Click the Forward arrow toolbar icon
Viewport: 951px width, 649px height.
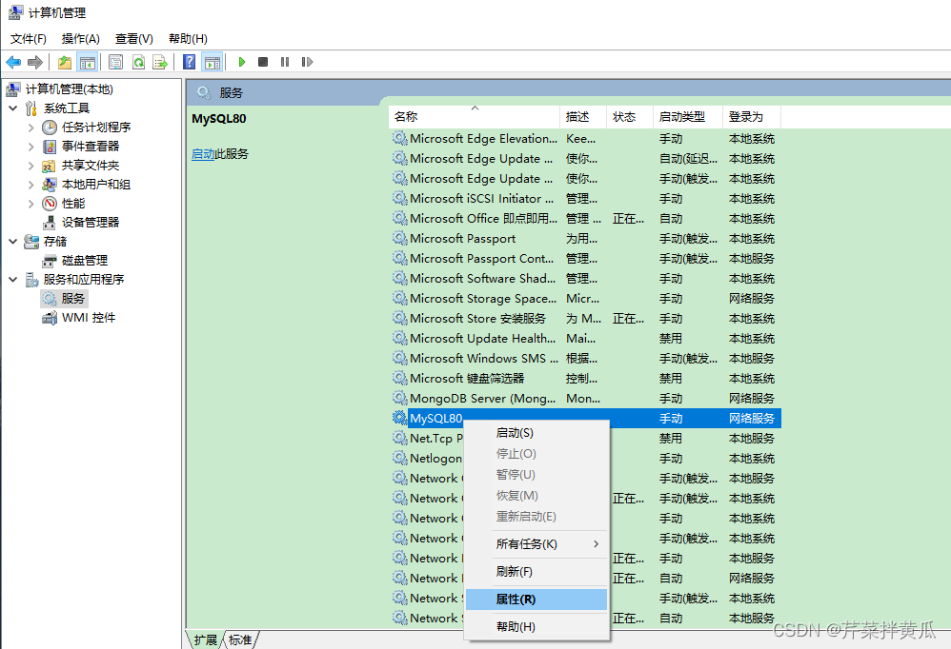pyautogui.click(x=35, y=62)
